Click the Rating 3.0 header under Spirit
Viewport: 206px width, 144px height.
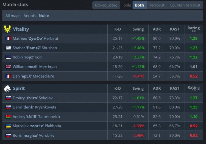pyautogui.click(x=194, y=89)
